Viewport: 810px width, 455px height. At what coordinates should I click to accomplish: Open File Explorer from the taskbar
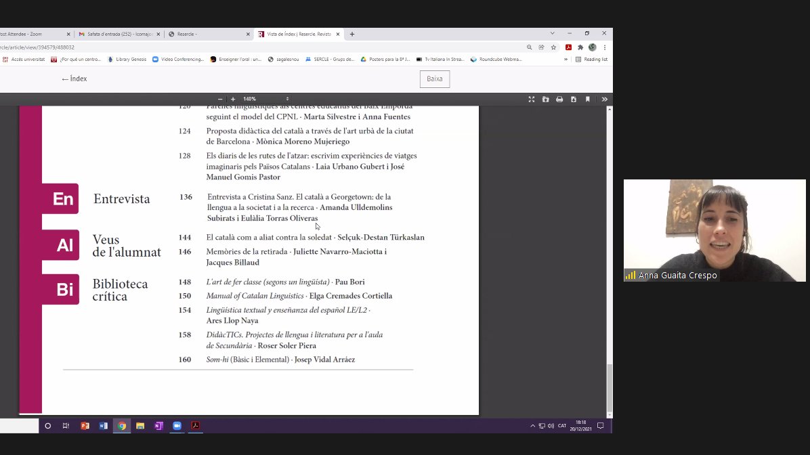(140, 426)
